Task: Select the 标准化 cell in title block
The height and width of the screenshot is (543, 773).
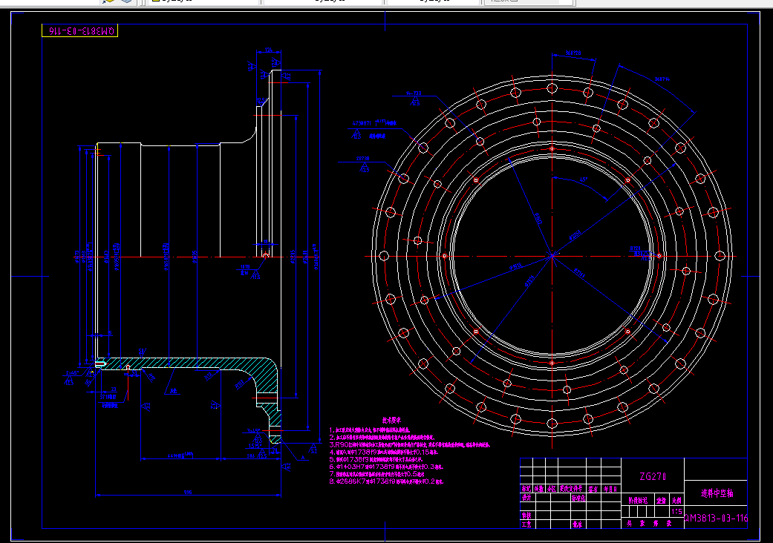Action: point(578,498)
